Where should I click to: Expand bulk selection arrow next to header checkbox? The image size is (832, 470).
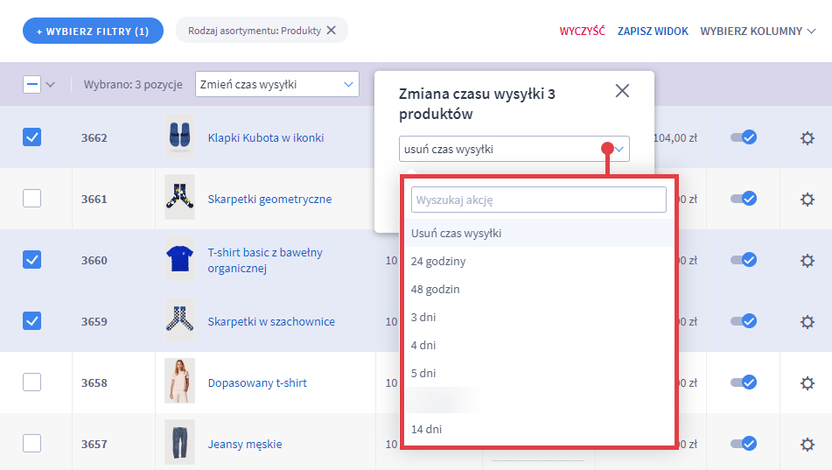click(x=51, y=85)
